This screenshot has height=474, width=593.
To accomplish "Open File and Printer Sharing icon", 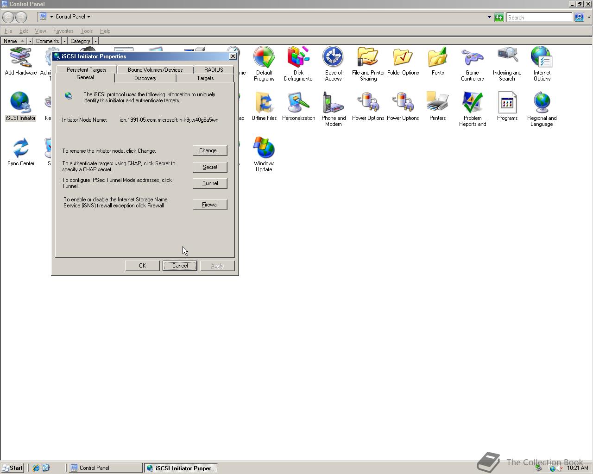I will [368, 64].
